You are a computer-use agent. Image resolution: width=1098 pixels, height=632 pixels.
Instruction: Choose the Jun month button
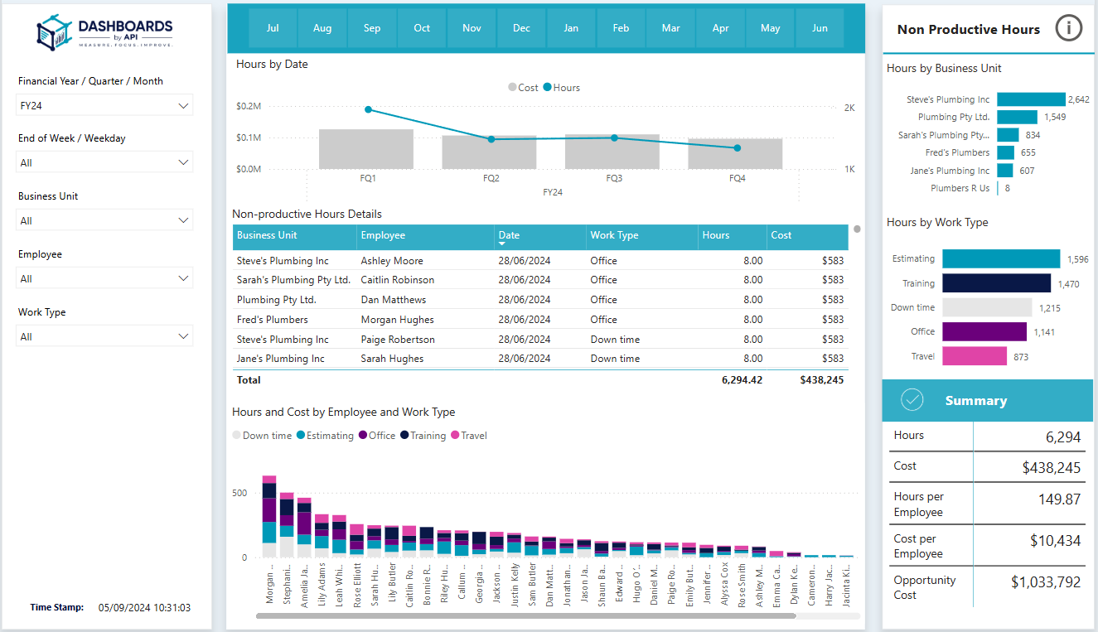(820, 28)
